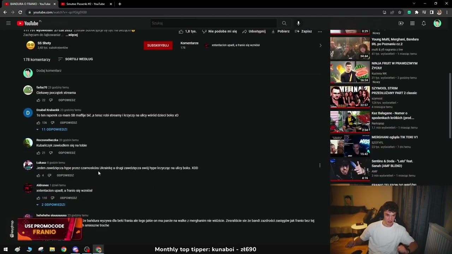The image size is (452, 254).
Task: Expand 2 ODPOWIEDZI replies
Action: click(x=50, y=205)
